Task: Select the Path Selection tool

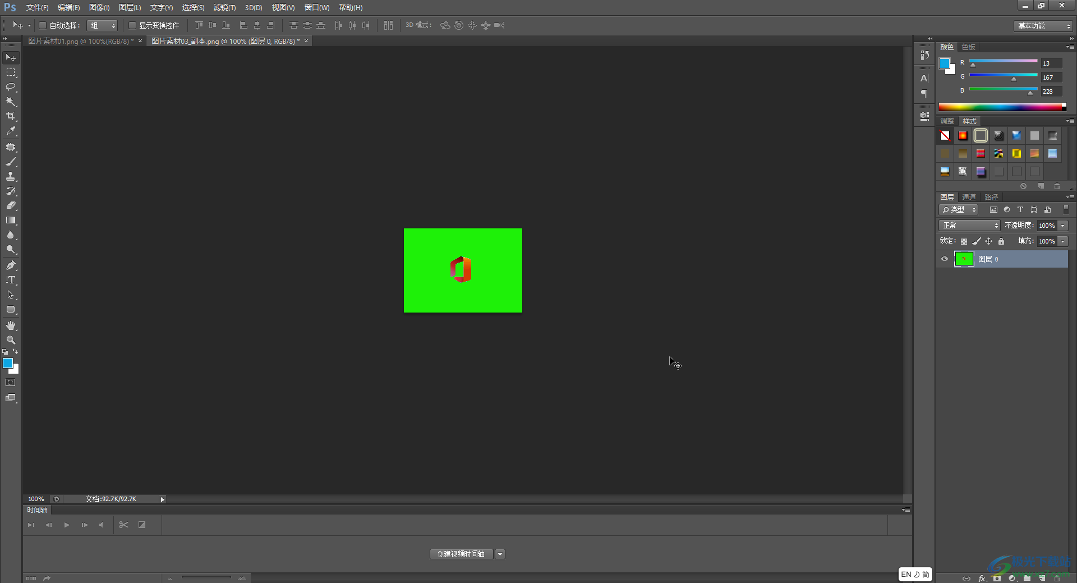Action: coord(11,295)
